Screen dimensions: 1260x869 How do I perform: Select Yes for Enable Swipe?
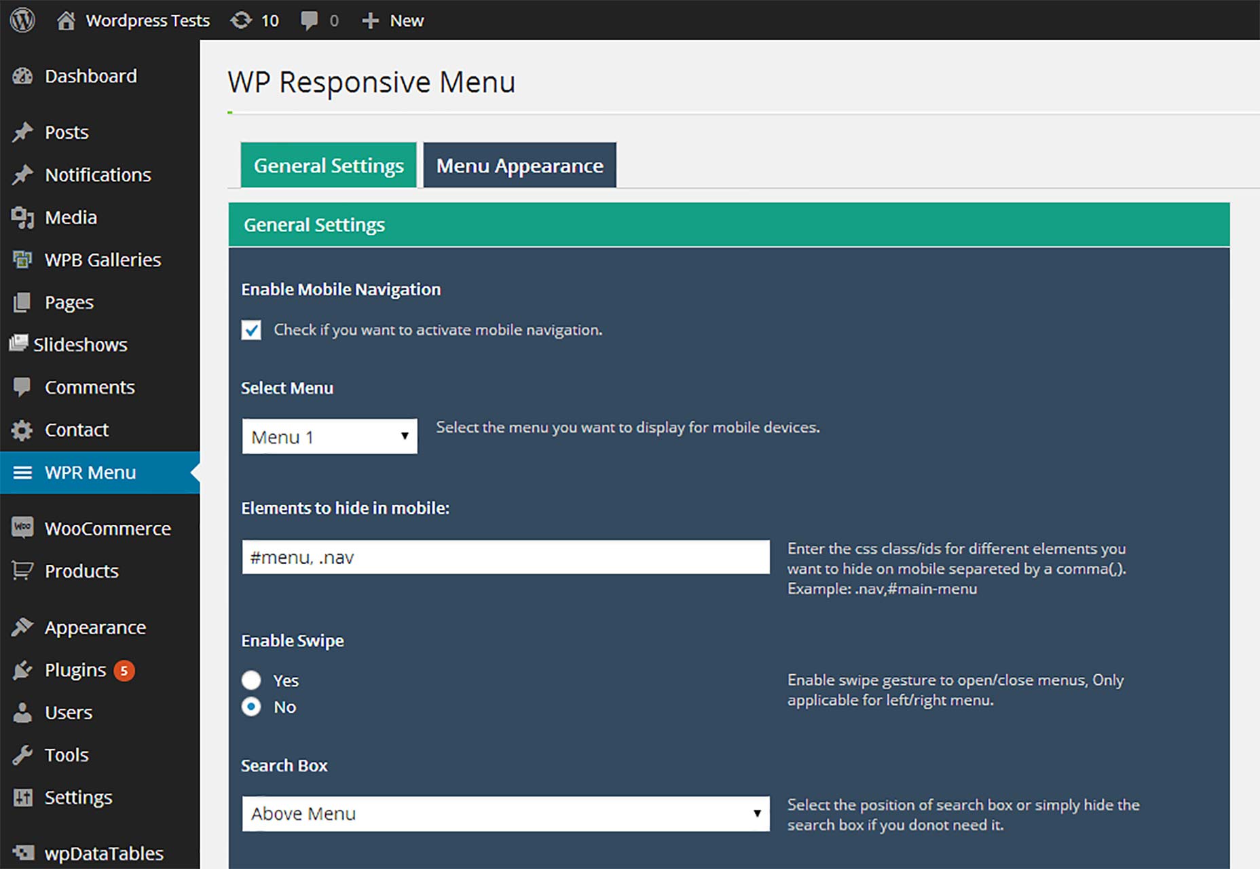point(251,680)
